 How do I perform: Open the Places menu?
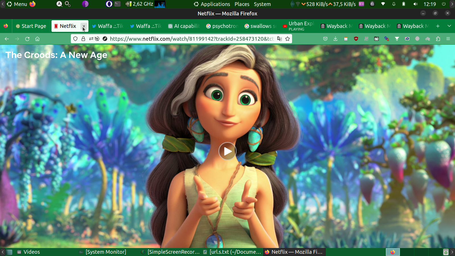point(242,4)
